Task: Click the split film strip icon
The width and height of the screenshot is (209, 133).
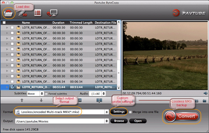Action: coord(99,100)
